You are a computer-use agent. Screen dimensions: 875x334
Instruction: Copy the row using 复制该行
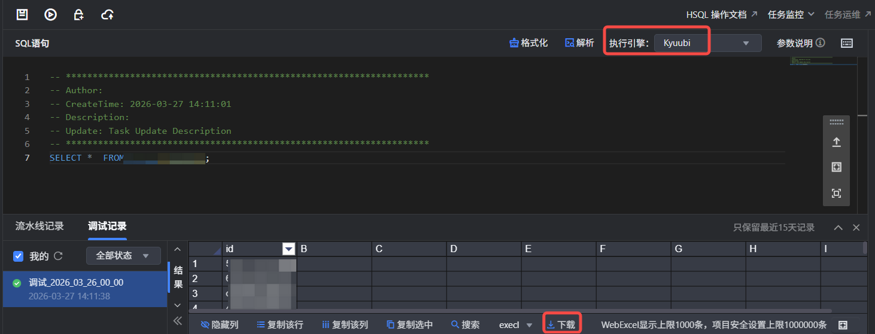click(280, 325)
